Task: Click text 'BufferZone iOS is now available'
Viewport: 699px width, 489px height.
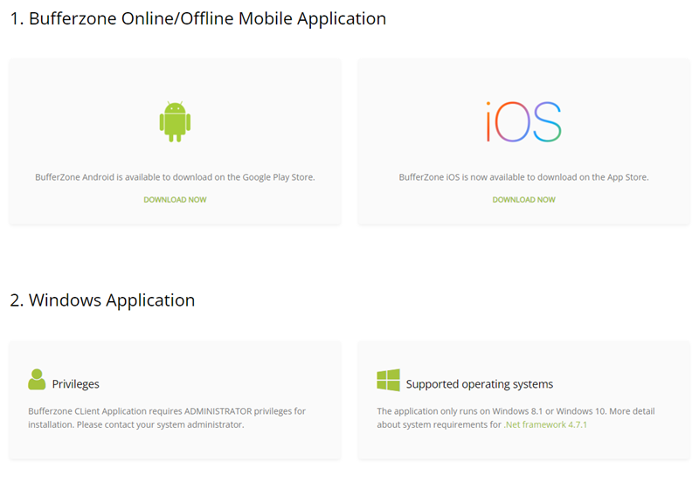Action: pos(462,177)
